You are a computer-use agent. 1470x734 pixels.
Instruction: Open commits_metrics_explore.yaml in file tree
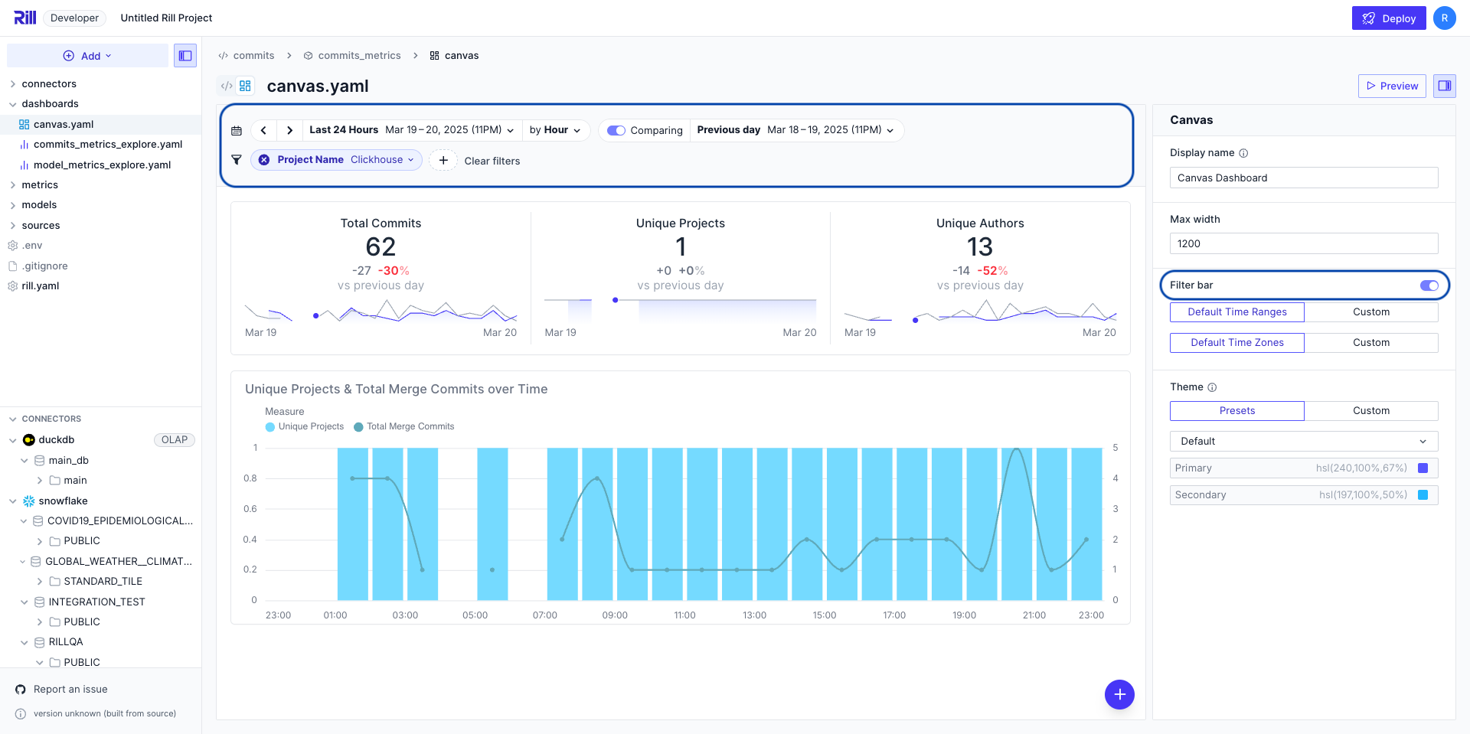tap(107, 145)
